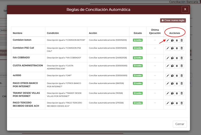Click the Activa badge for IVA COBRADO

click(x=138, y=58)
